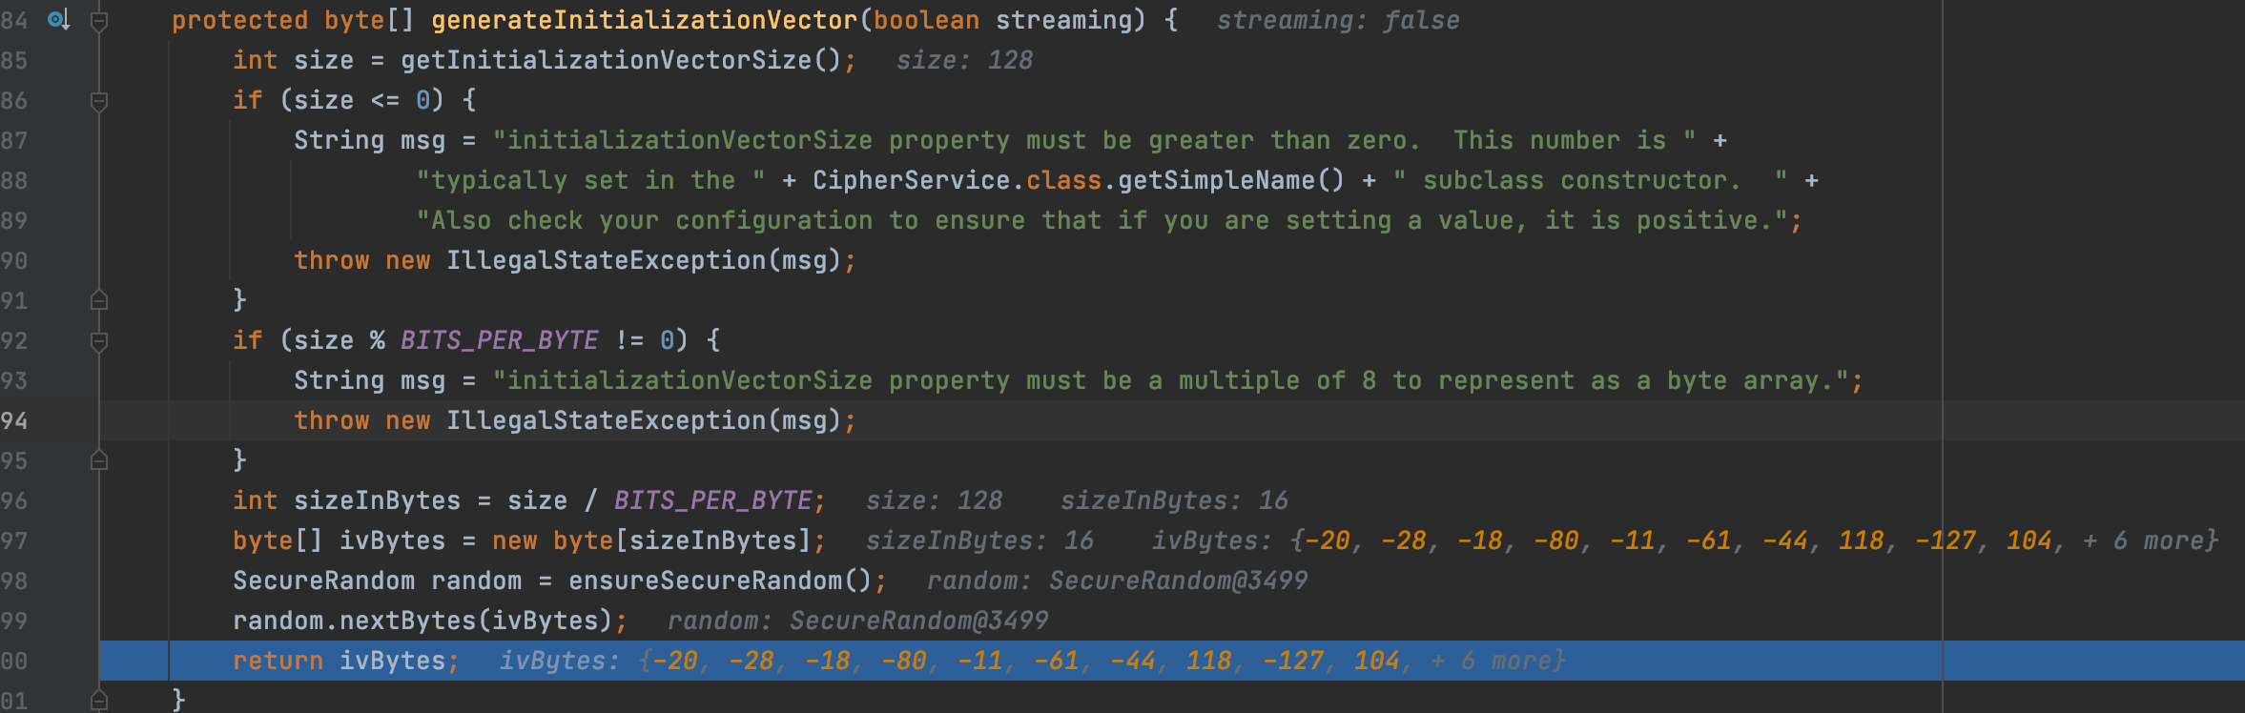Collapse the generateInitializationVector method fold marker
The image size is (2245, 713).
98,20
